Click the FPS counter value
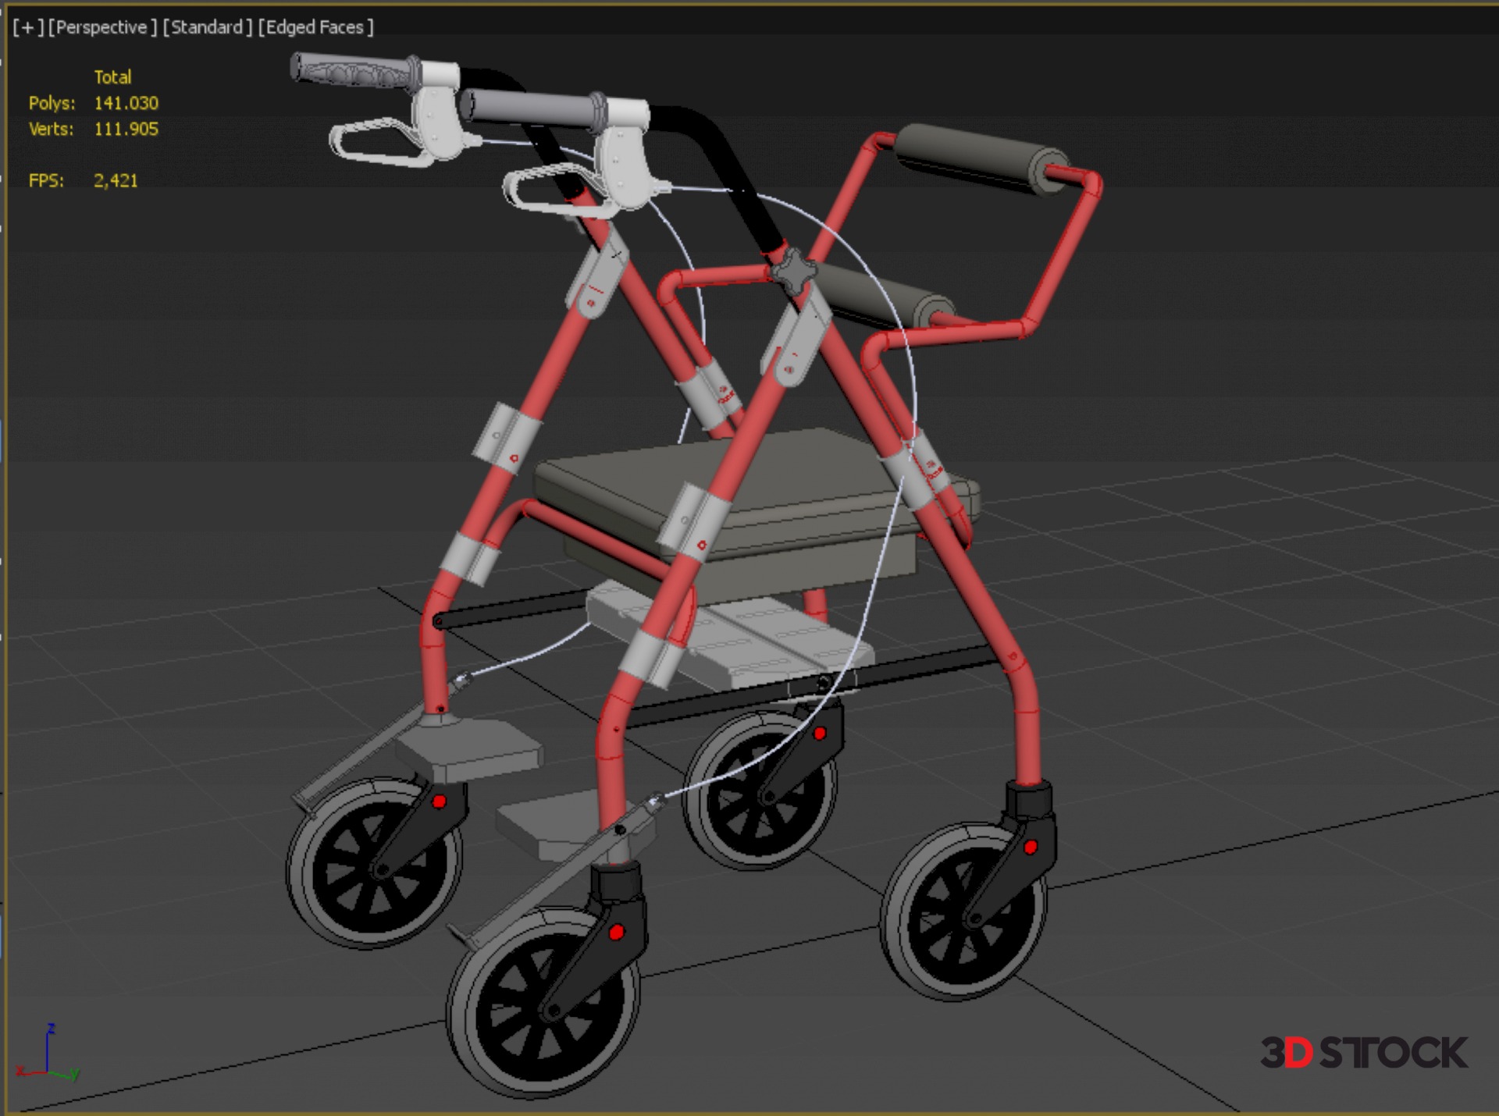This screenshot has height=1116, width=1499. pyautogui.click(x=116, y=180)
